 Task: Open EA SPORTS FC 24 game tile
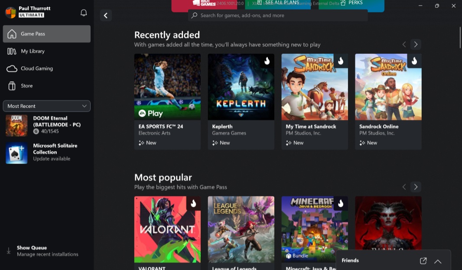(x=167, y=101)
